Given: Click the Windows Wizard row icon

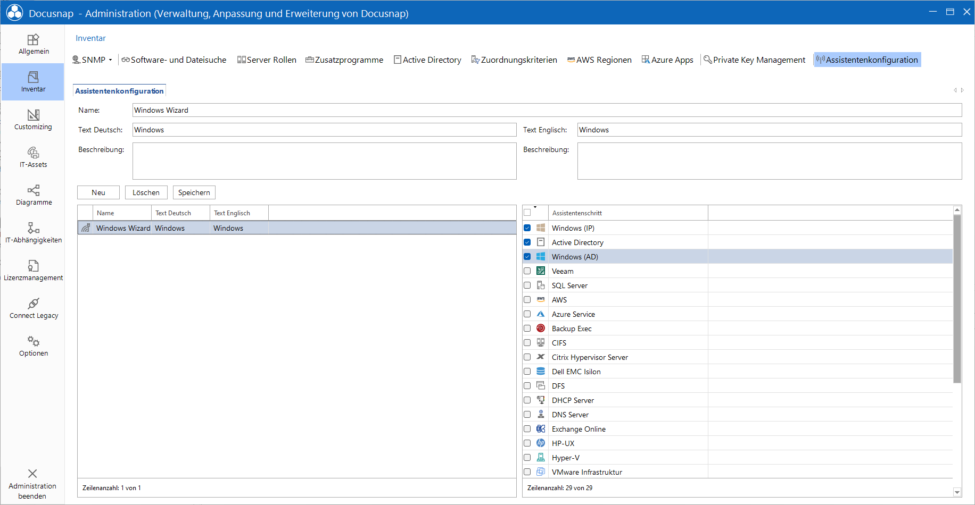Looking at the screenshot, I should click(x=86, y=228).
